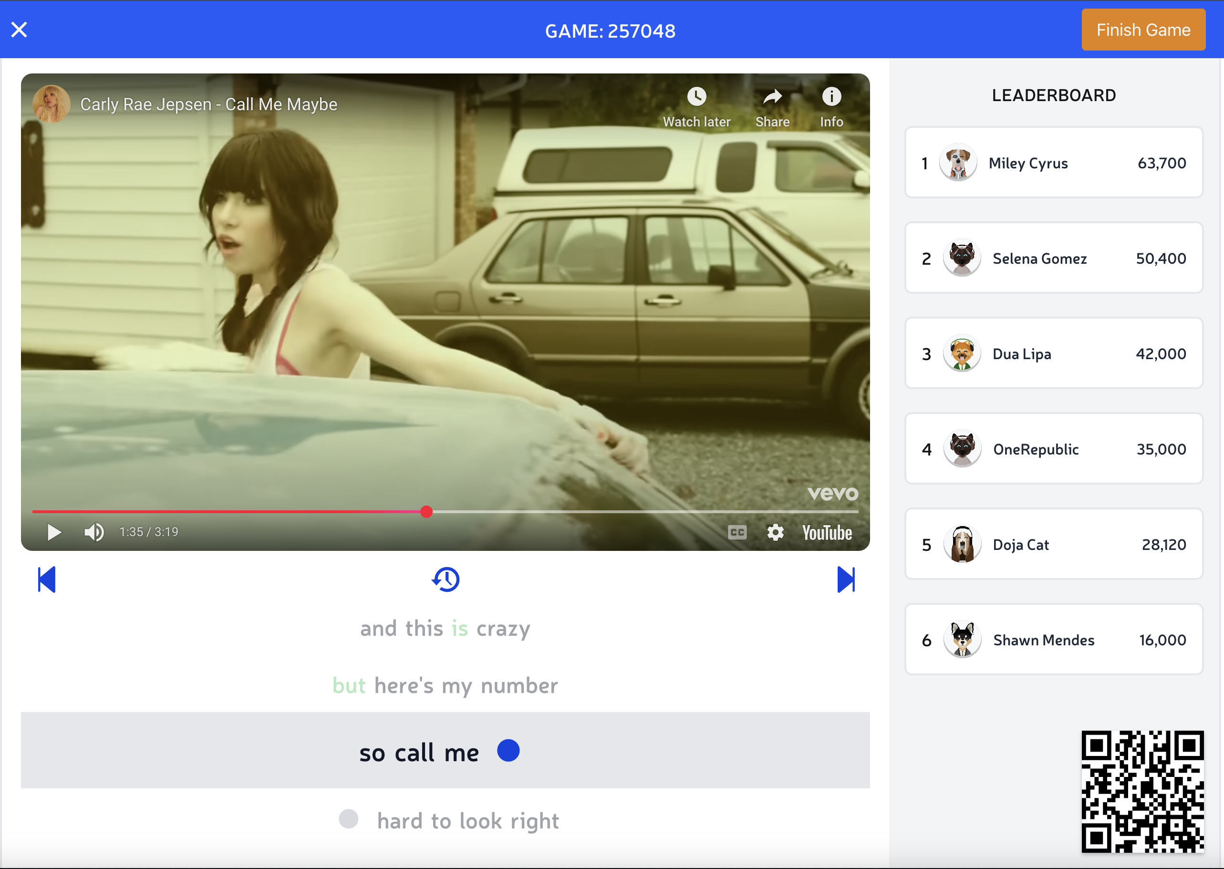Click the Watch later clock icon

696,97
